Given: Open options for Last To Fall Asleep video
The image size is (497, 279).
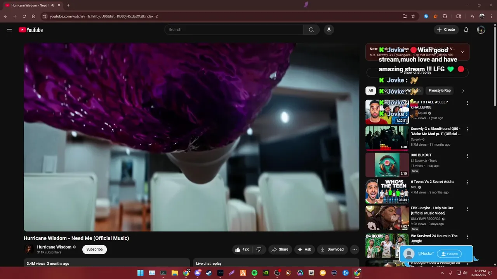Looking at the screenshot, I should (x=467, y=103).
